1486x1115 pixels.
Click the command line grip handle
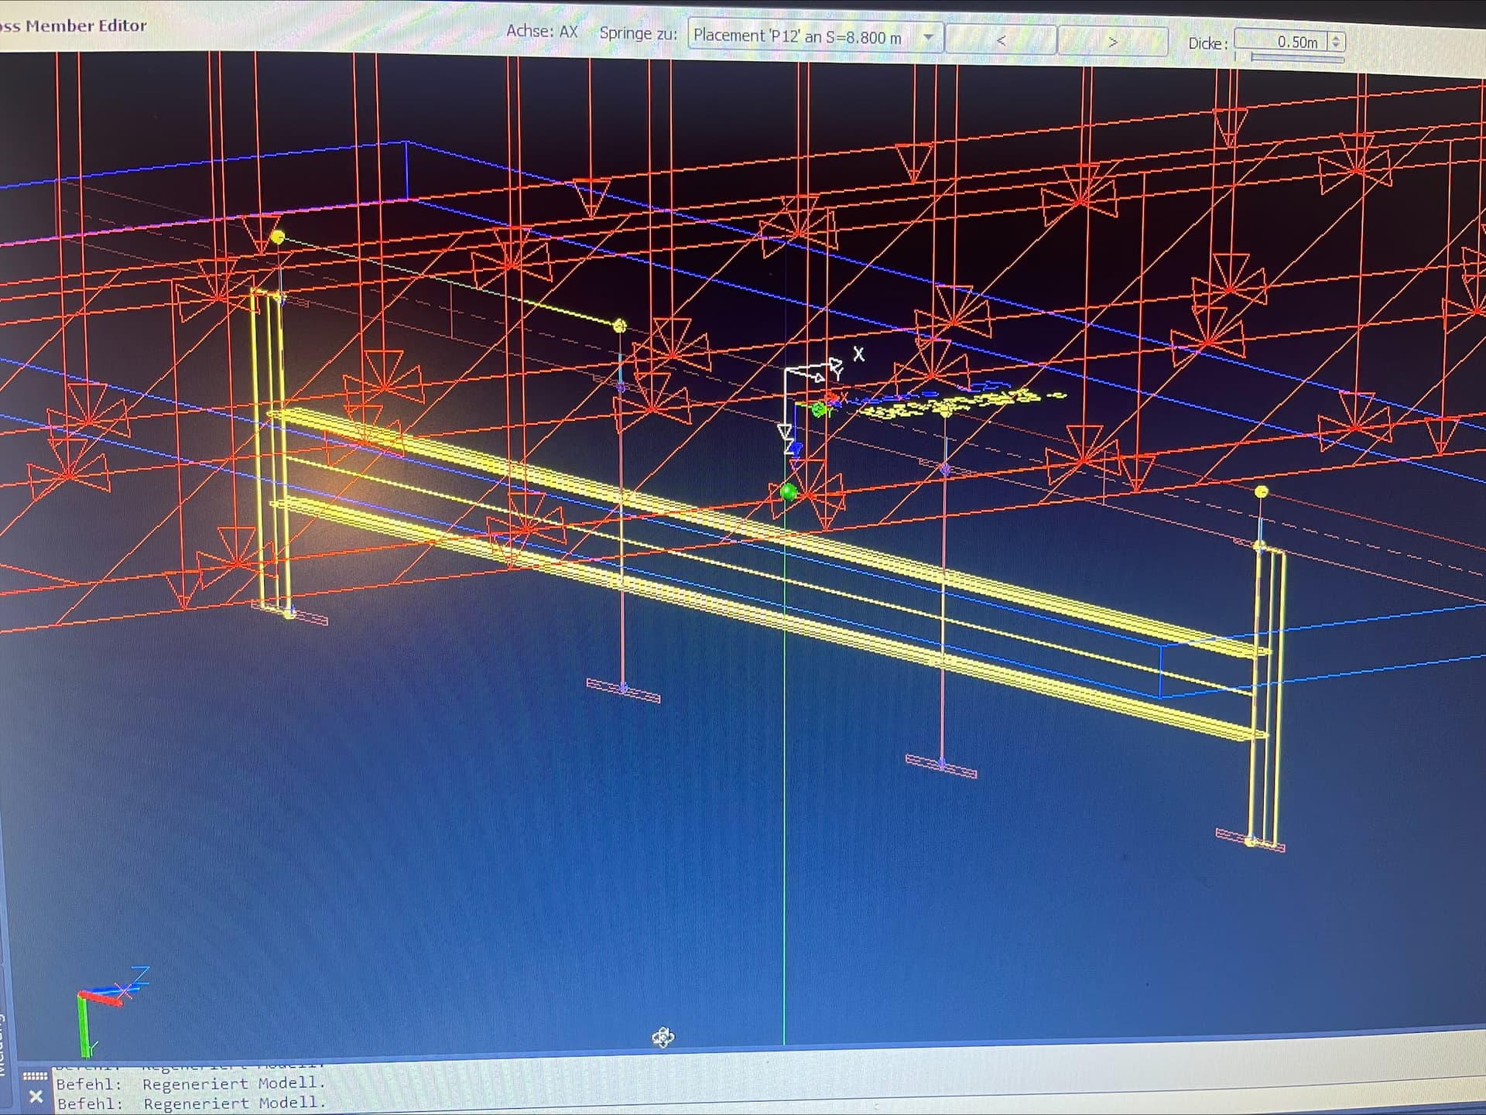[35, 1076]
